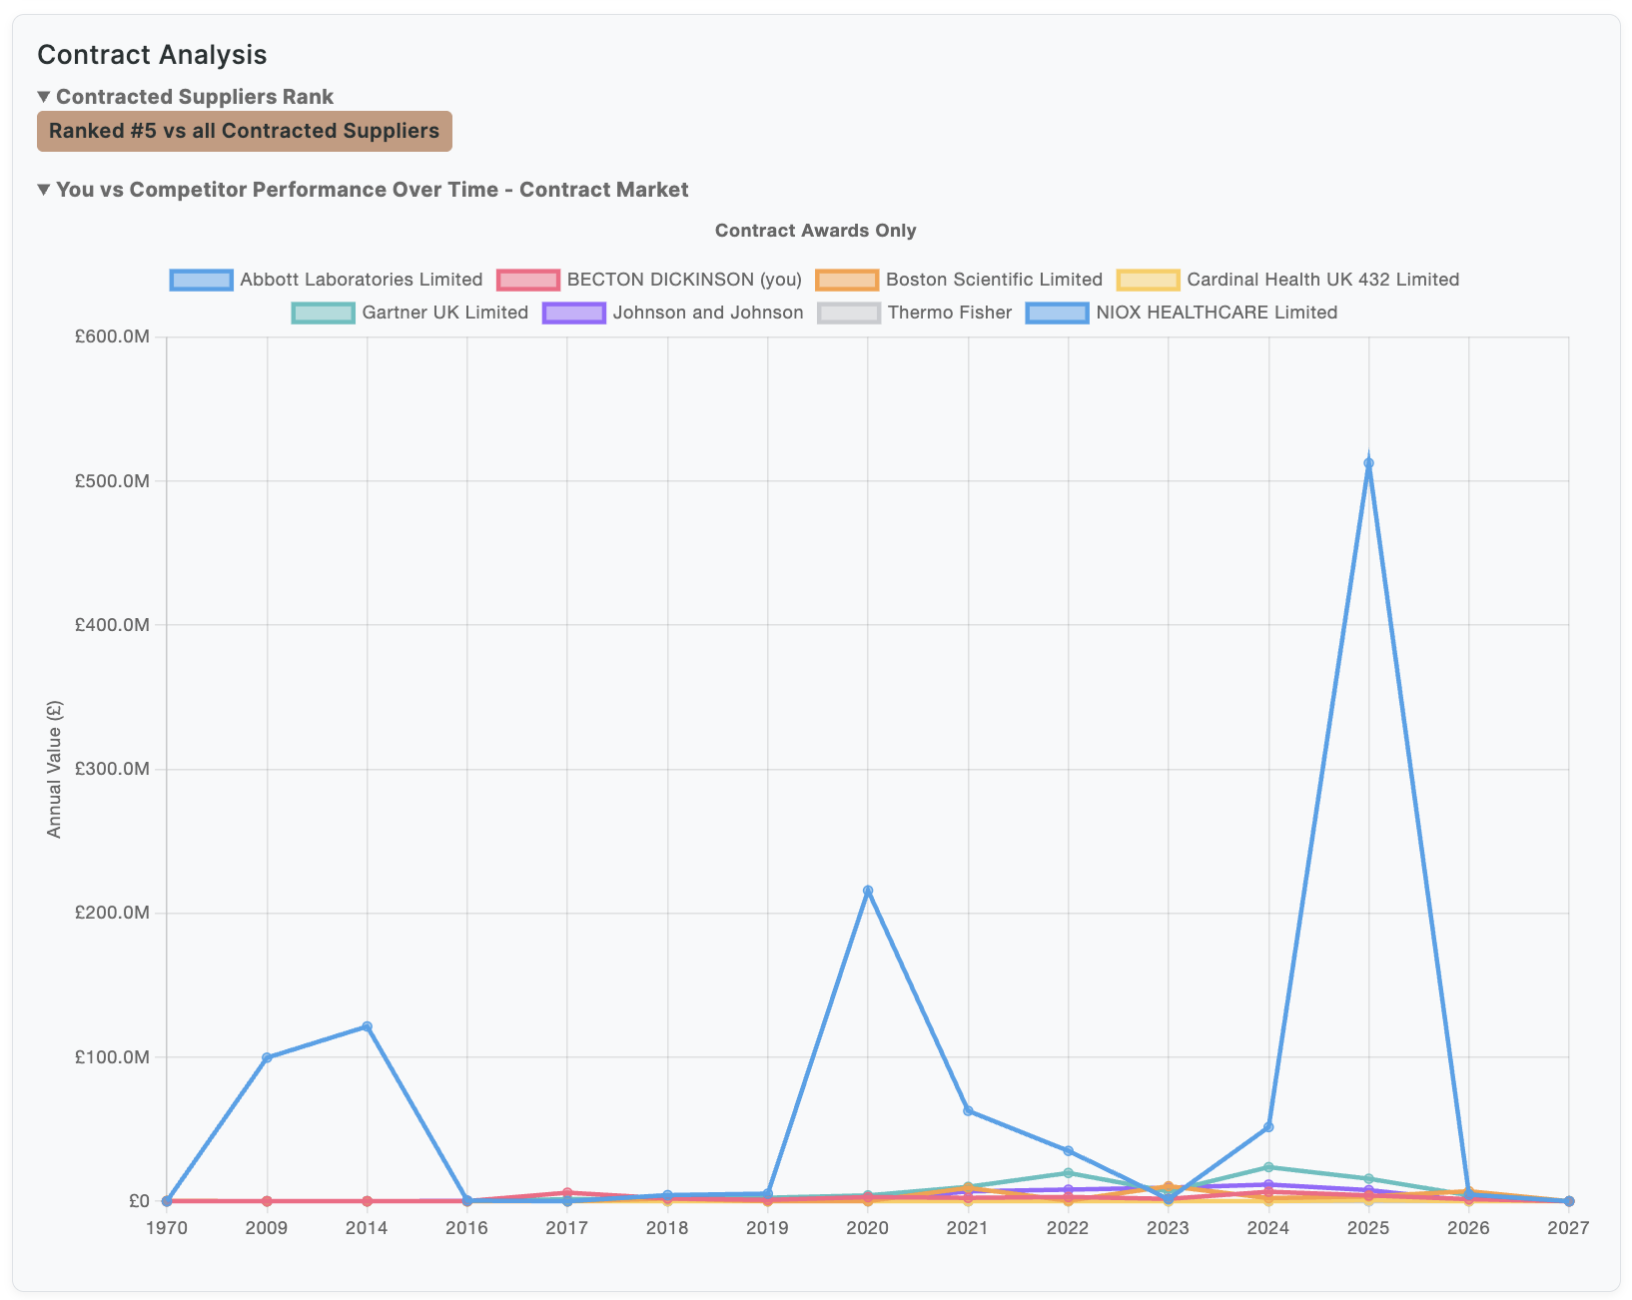The image size is (1632, 1300).
Task: Click the £200.0M y-axis label
Action: (x=112, y=913)
